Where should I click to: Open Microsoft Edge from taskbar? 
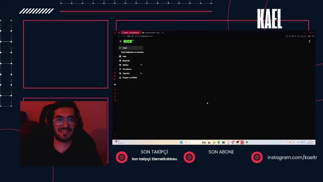219,142
